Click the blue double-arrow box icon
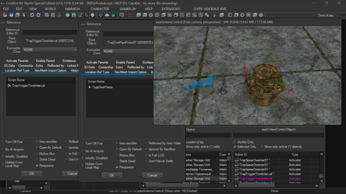 tap(170, 15)
